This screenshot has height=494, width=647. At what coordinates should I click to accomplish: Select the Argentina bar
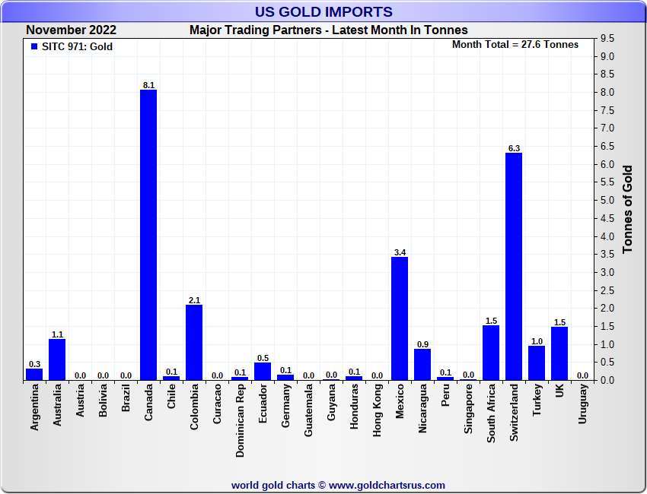[34, 375]
